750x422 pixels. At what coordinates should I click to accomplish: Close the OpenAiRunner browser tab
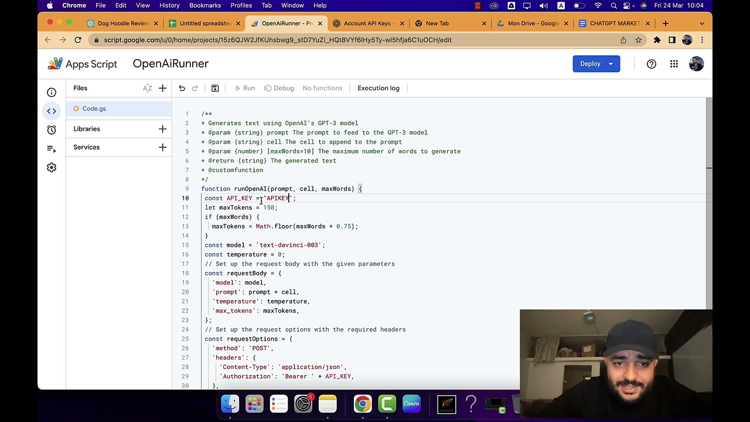pyautogui.click(x=321, y=23)
